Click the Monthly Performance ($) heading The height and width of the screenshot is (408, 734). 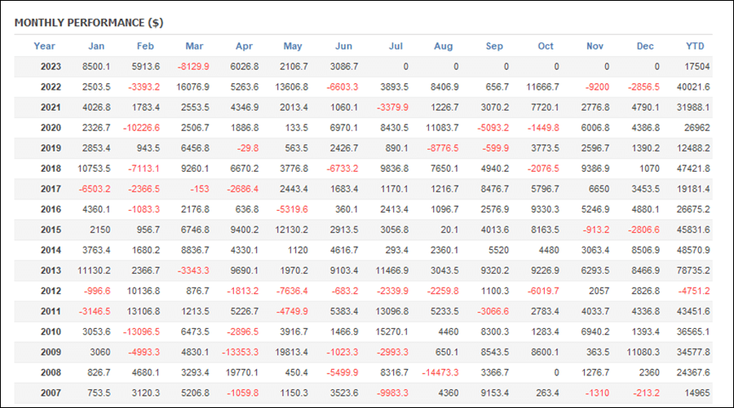(89, 23)
